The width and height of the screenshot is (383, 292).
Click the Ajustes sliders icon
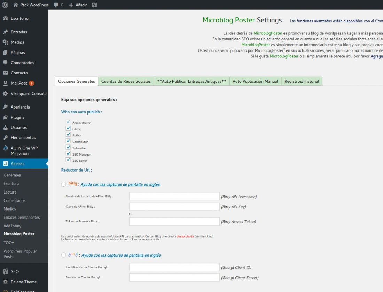point(5,164)
